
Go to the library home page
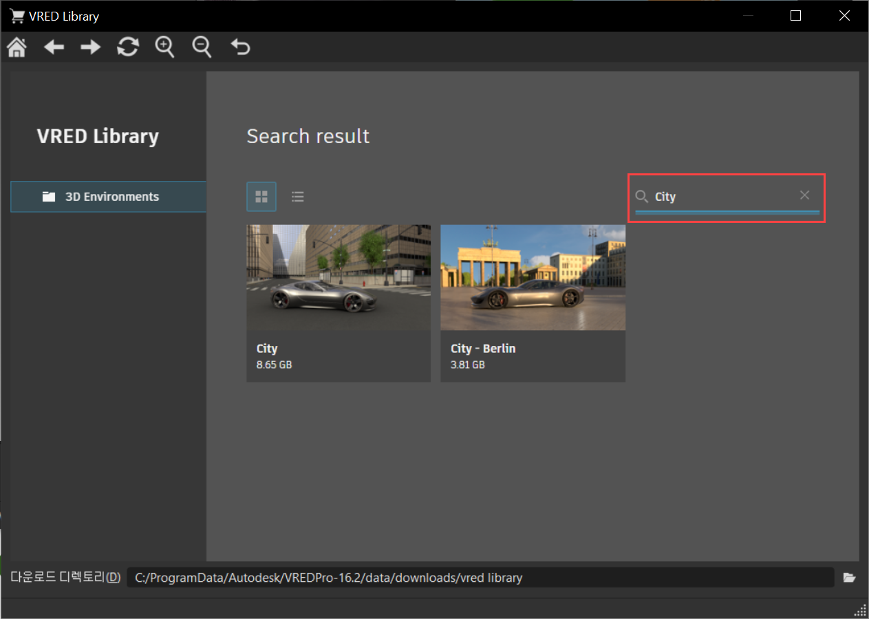(17, 47)
